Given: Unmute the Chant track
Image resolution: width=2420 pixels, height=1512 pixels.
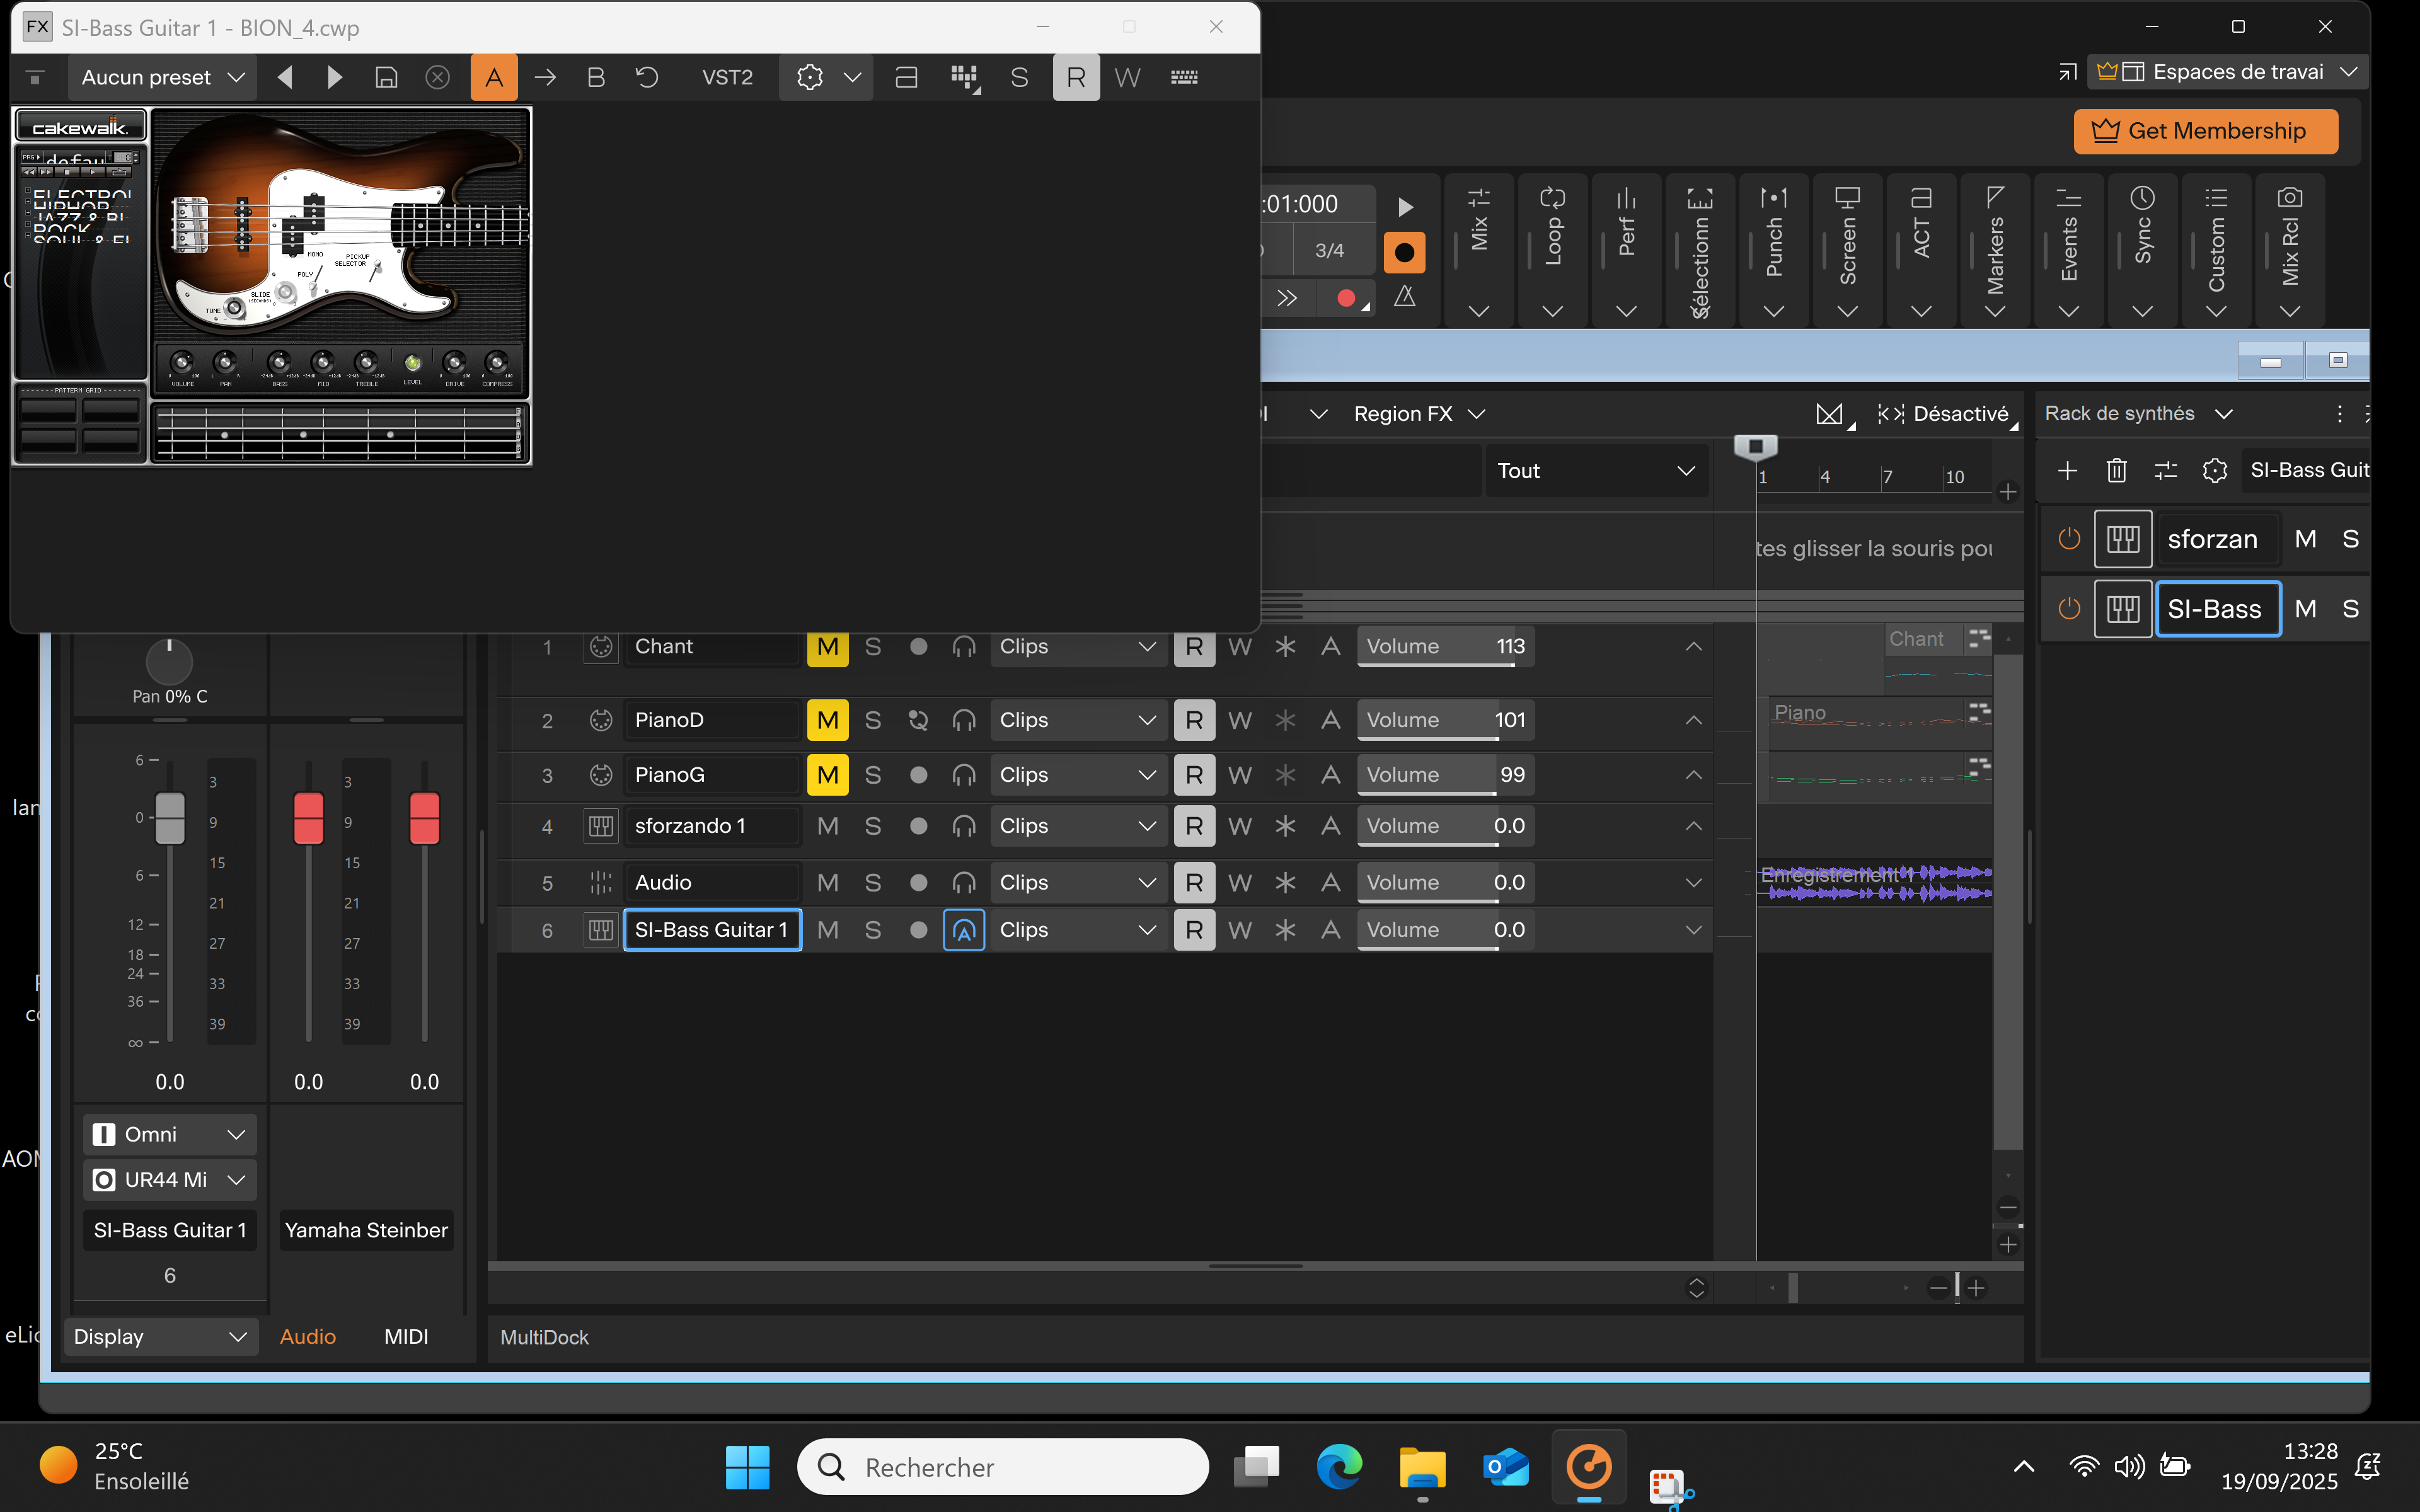Looking at the screenshot, I should (827, 647).
